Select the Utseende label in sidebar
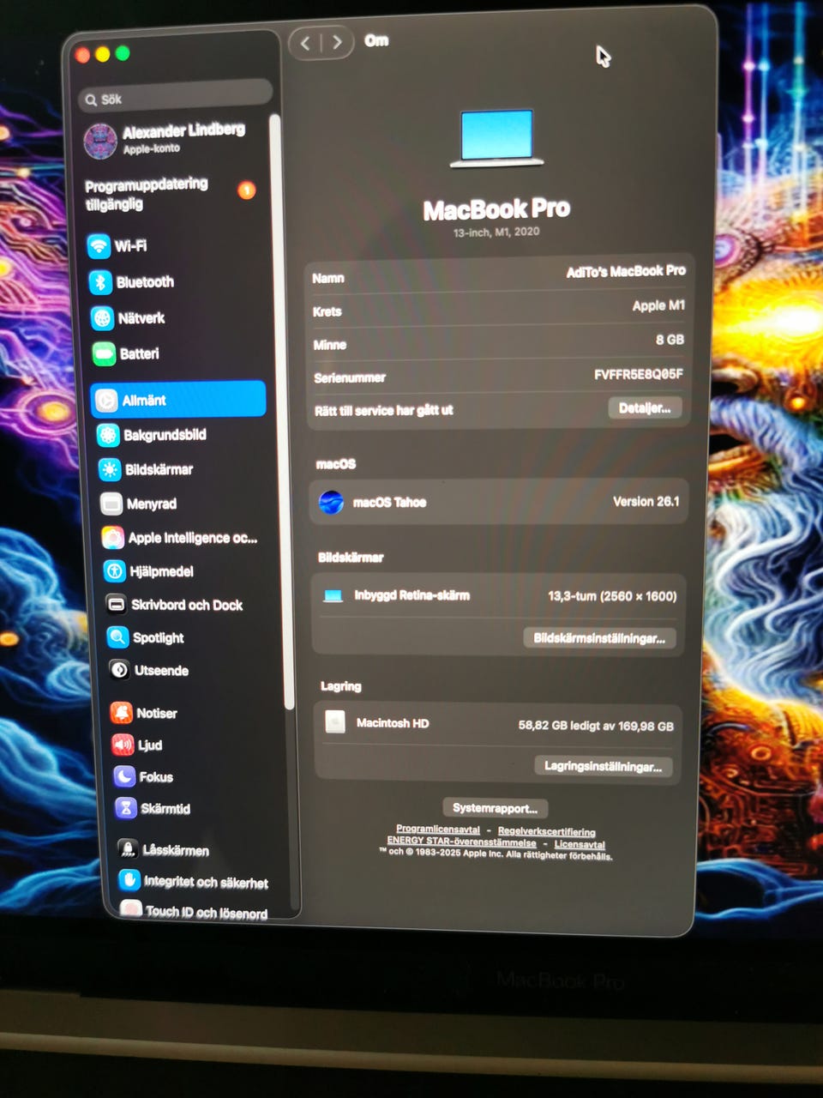 tap(161, 671)
